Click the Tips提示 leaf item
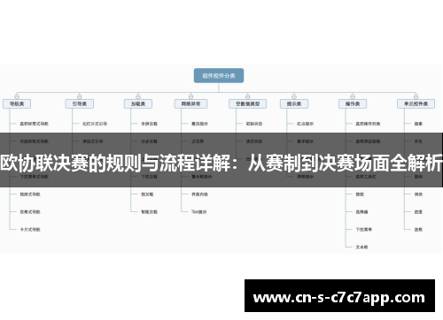Screen dimensions: 443x320 pyautogui.click(x=199, y=212)
